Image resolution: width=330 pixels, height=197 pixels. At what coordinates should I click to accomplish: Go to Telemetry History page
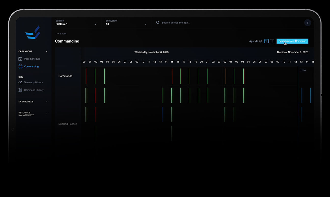(x=33, y=83)
